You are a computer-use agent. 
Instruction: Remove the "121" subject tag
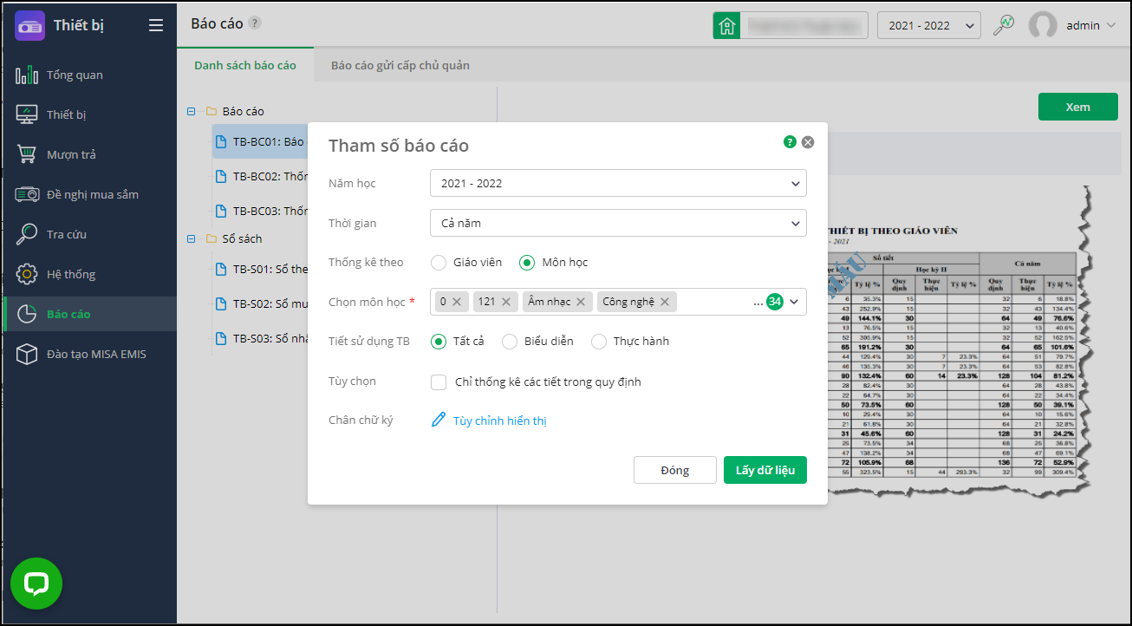point(506,302)
